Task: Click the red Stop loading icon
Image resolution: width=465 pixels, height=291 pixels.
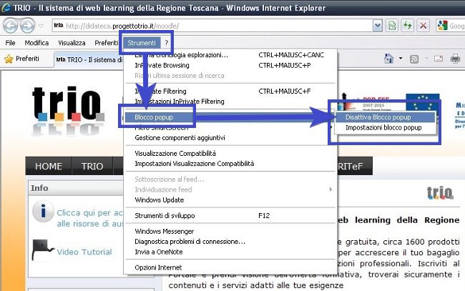Action: pos(424,26)
